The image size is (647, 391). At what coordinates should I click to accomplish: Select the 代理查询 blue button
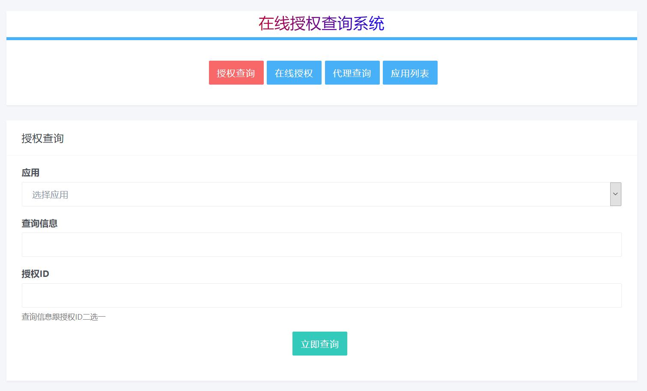click(x=352, y=73)
